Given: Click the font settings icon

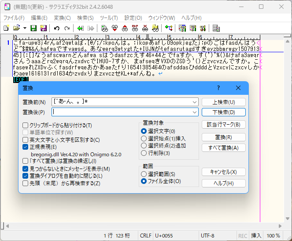Looking at the screenshot, I should point(203,28).
